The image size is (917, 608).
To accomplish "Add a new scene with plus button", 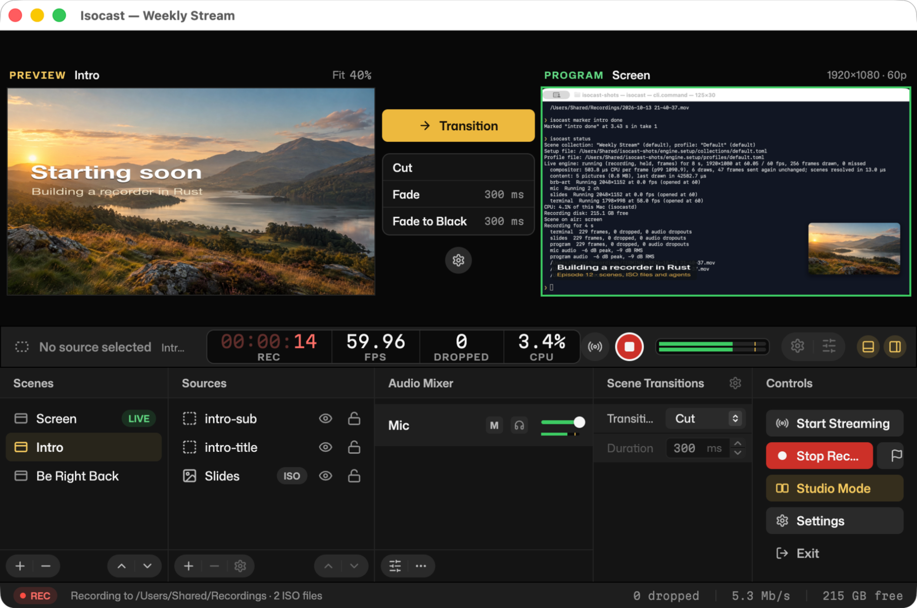I will tap(20, 566).
